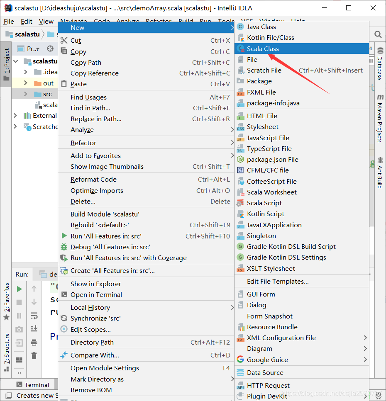The width and height of the screenshot is (386, 401).
Task: Expand the out folder node
Action: coord(25,83)
